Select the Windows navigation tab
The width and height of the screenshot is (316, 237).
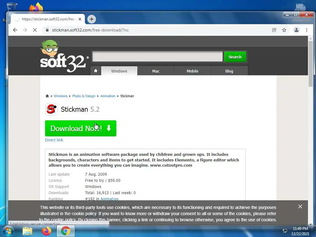coord(119,71)
